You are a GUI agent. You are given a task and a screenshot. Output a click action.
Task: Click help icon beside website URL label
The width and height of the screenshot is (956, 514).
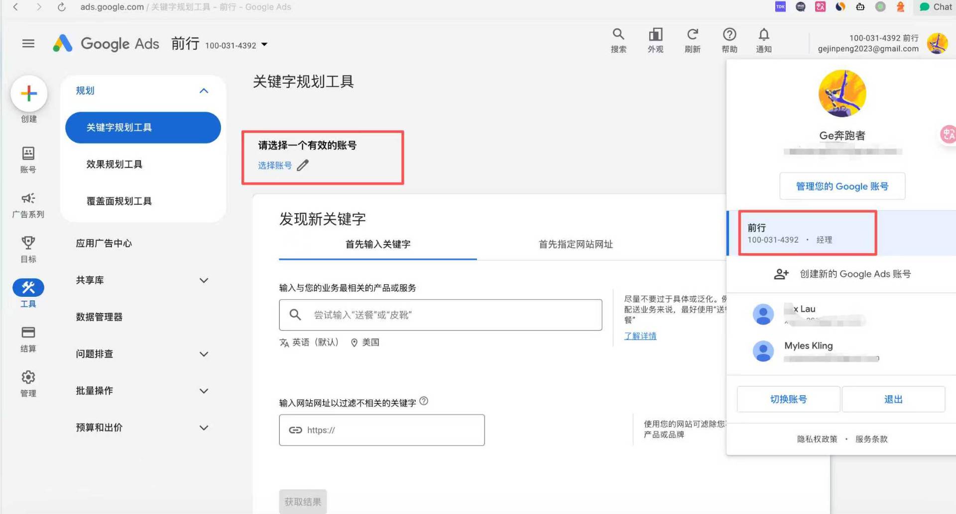coord(424,401)
